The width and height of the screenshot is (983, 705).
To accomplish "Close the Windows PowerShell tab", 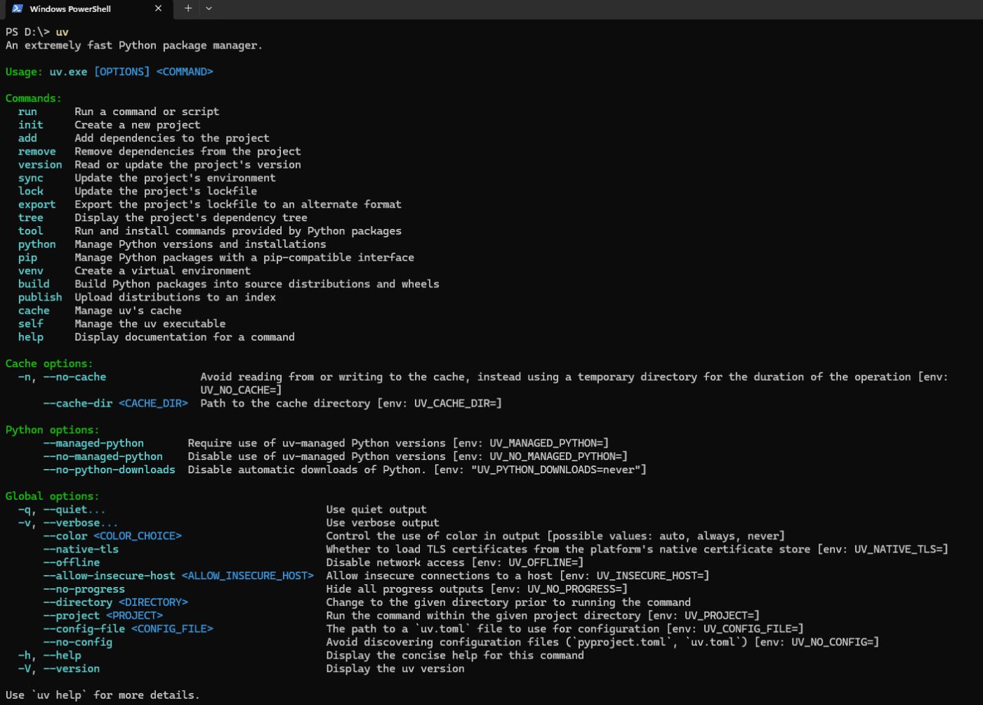I will [158, 8].
